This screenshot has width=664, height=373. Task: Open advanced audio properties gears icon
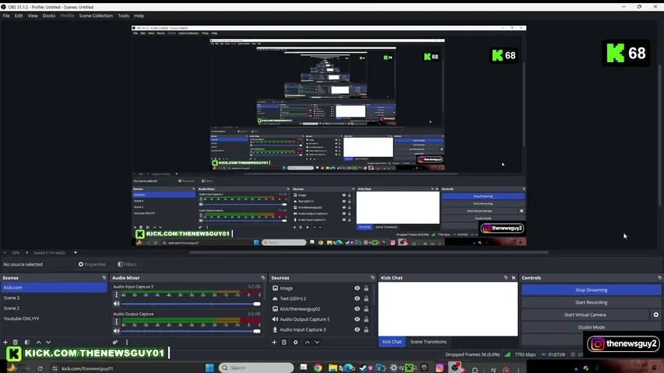click(115, 342)
